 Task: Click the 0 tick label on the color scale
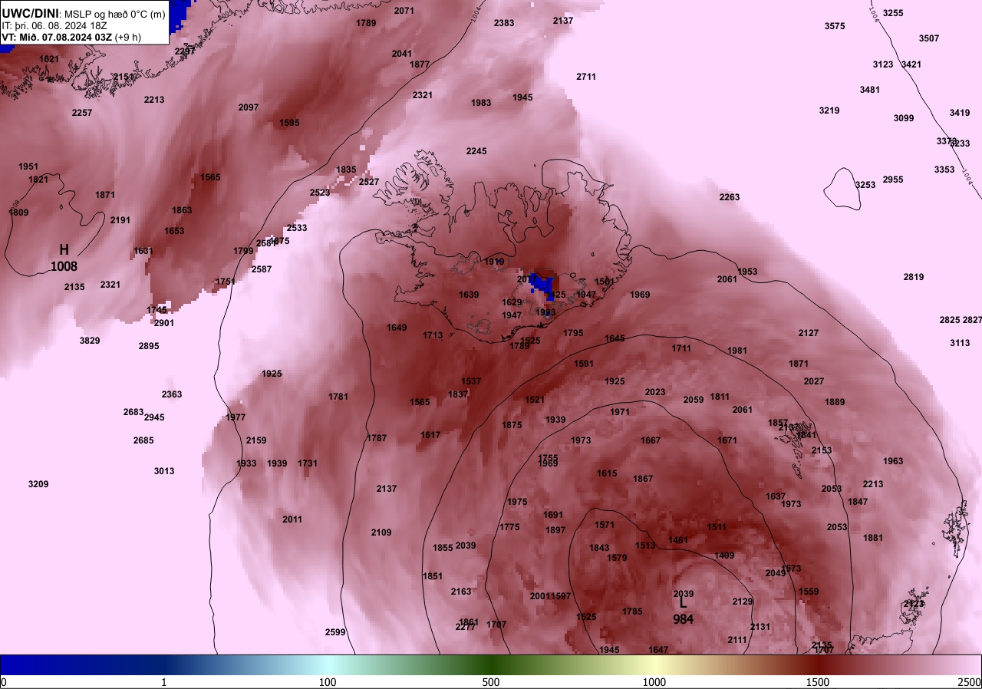[4, 682]
